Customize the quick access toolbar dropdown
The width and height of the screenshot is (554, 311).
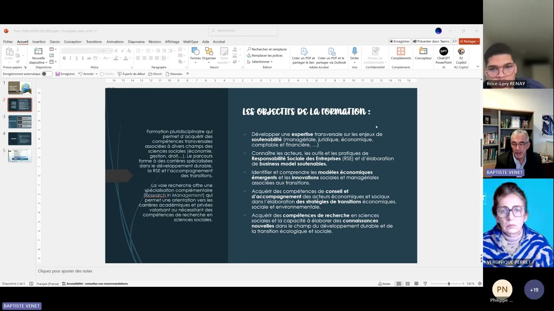point(187,74)
